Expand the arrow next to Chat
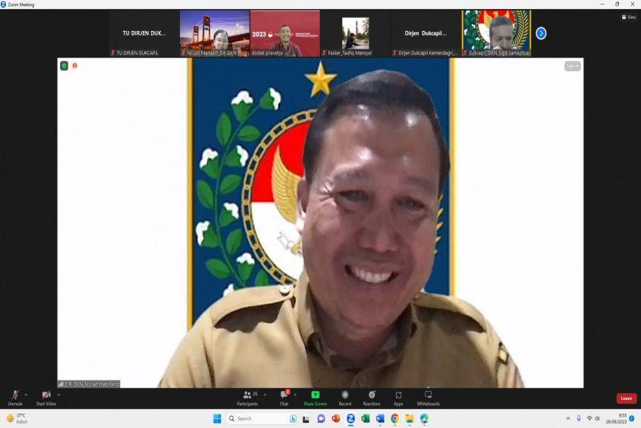This screenshot has height=428, width=641. 295,395
